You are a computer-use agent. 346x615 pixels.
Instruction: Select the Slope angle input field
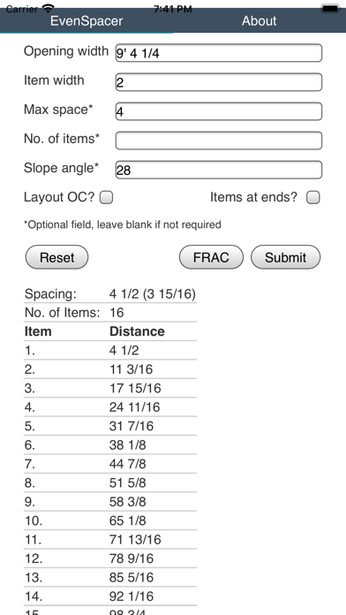219,170
